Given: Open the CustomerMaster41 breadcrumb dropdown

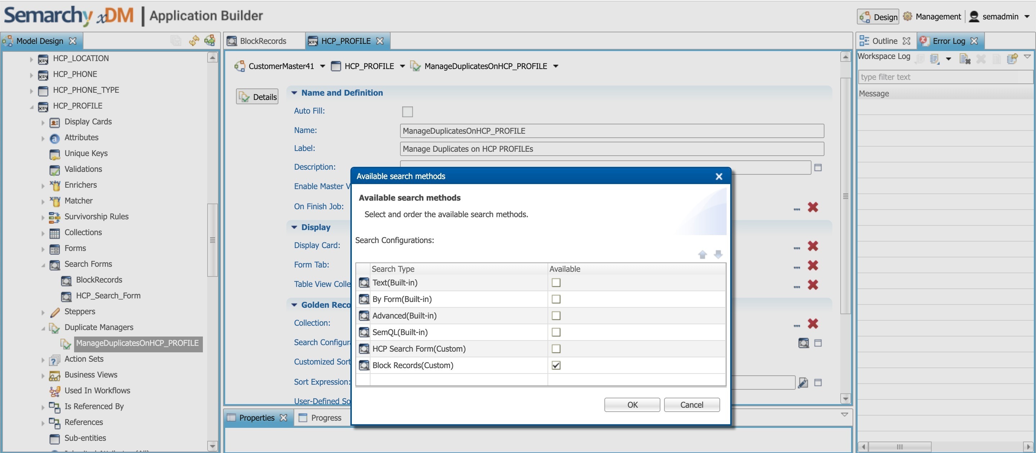Looking at the screenshot, I should click(323, 66).
